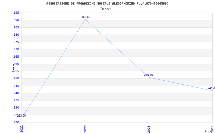The image size is (215, 134).
Task: Select the 250.76 data label
Action: 148,75
